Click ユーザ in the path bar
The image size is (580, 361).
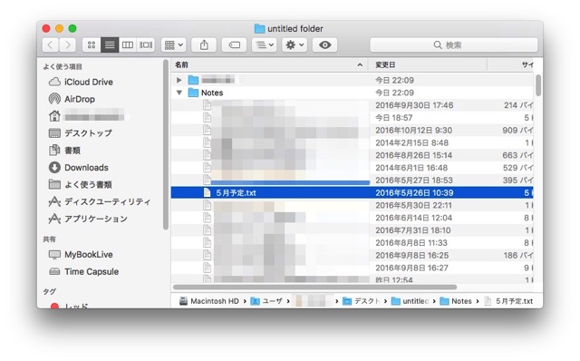(266, 301)
